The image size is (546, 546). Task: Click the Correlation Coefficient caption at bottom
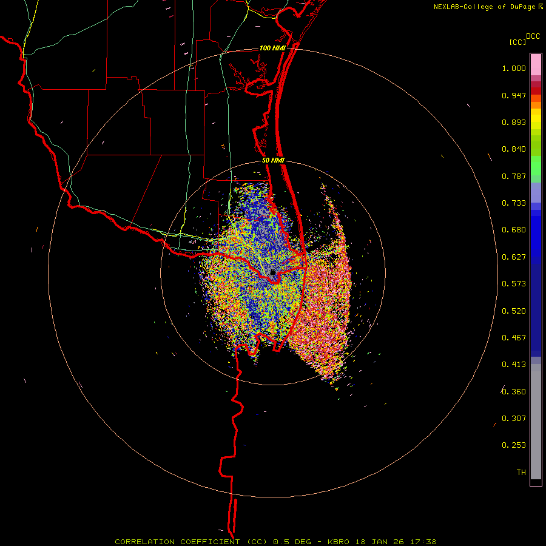pyautogui.click(x=275, y=542)
